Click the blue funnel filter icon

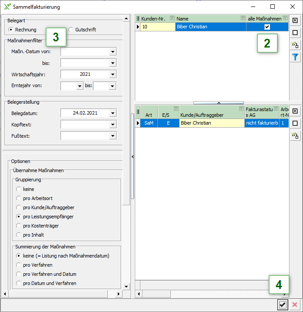coord(295,57)
